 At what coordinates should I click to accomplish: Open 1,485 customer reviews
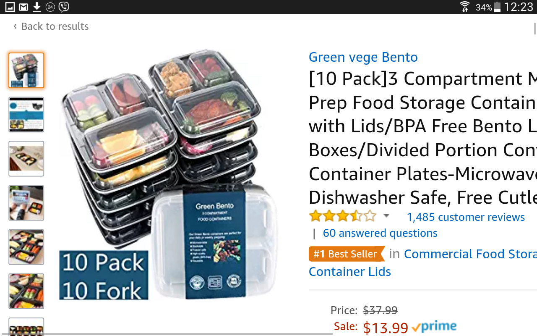click(x=466, y=217)
